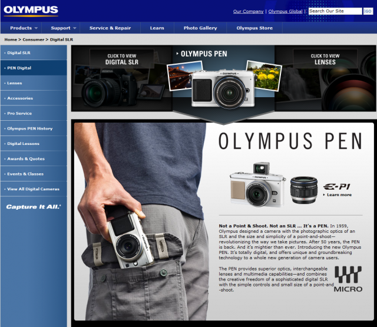Open the Learn menu item

click(157, 28)
